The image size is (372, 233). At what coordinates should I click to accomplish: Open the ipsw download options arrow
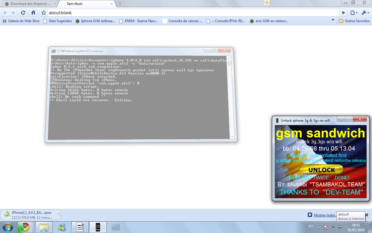pos(58,215)
